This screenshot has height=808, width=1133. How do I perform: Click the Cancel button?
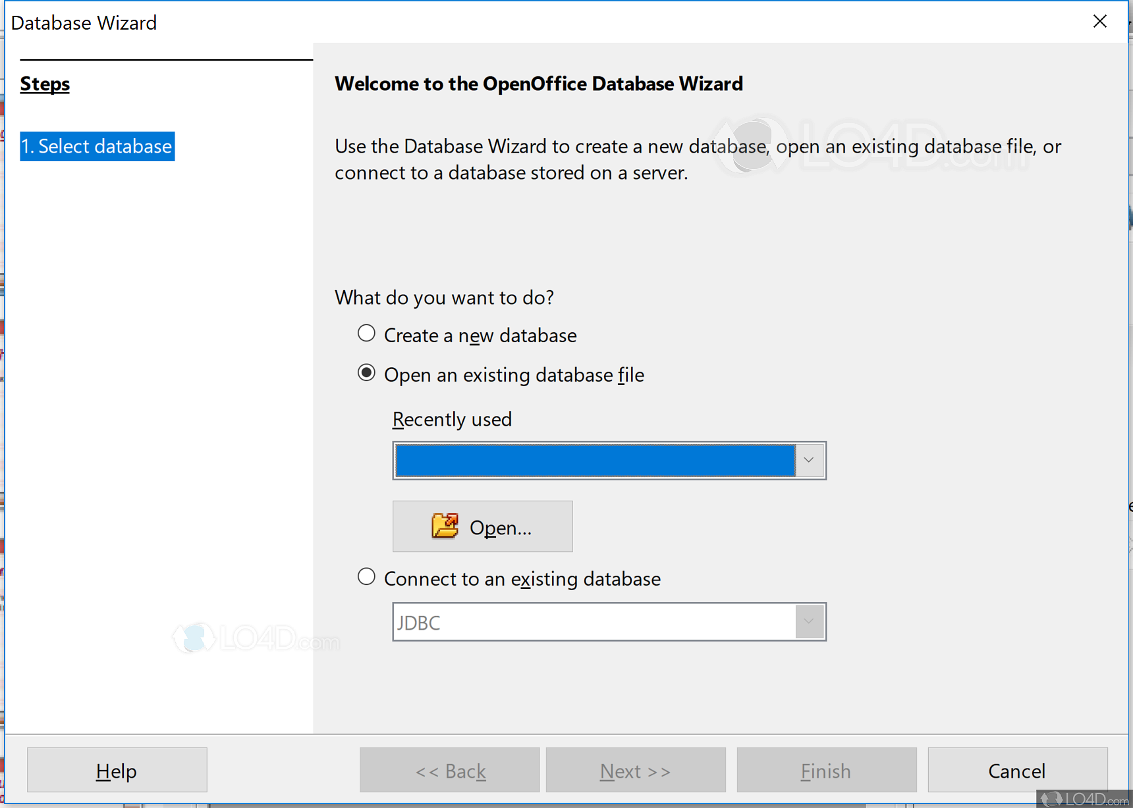pos(1016,770)
